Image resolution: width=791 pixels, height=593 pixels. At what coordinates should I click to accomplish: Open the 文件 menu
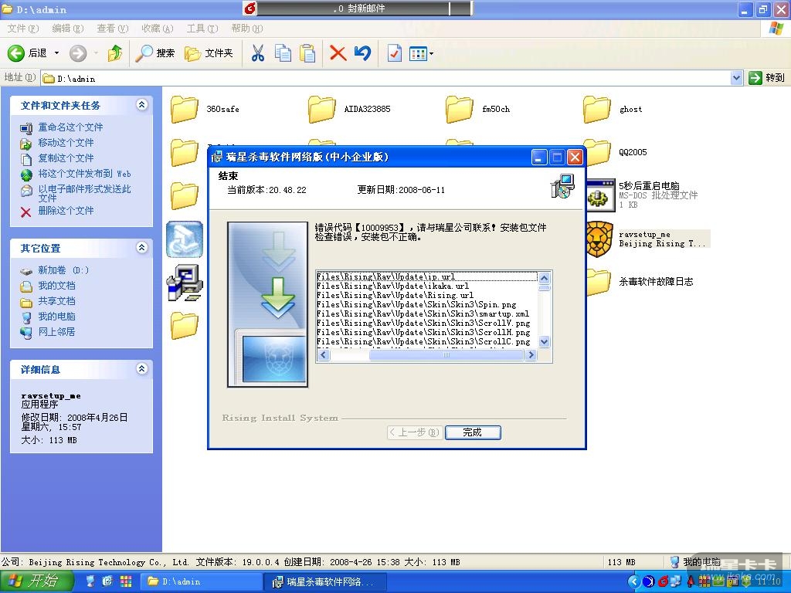point(22,29)
